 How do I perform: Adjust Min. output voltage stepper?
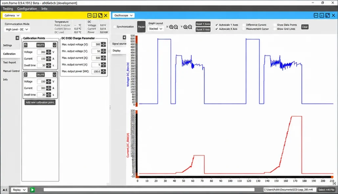pos(104,51)
